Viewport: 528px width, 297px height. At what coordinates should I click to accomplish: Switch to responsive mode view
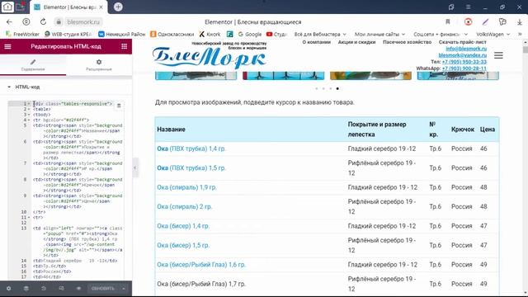click(x=61, y=289)
